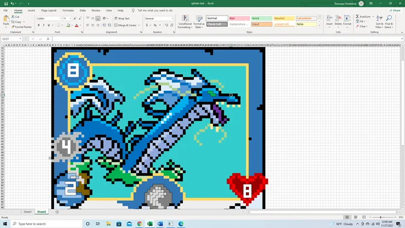Toggle Italic formatting
The image size is (405, 228).
pos(44,25)
